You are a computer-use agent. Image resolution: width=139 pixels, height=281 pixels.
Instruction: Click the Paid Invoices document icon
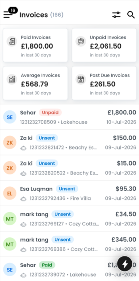pos(12,41)
